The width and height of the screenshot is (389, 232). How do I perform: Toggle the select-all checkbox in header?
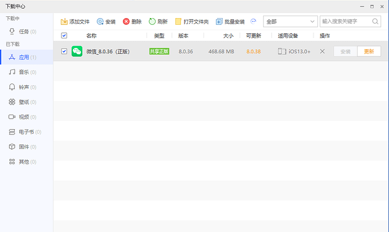click(x=64, y=36)
